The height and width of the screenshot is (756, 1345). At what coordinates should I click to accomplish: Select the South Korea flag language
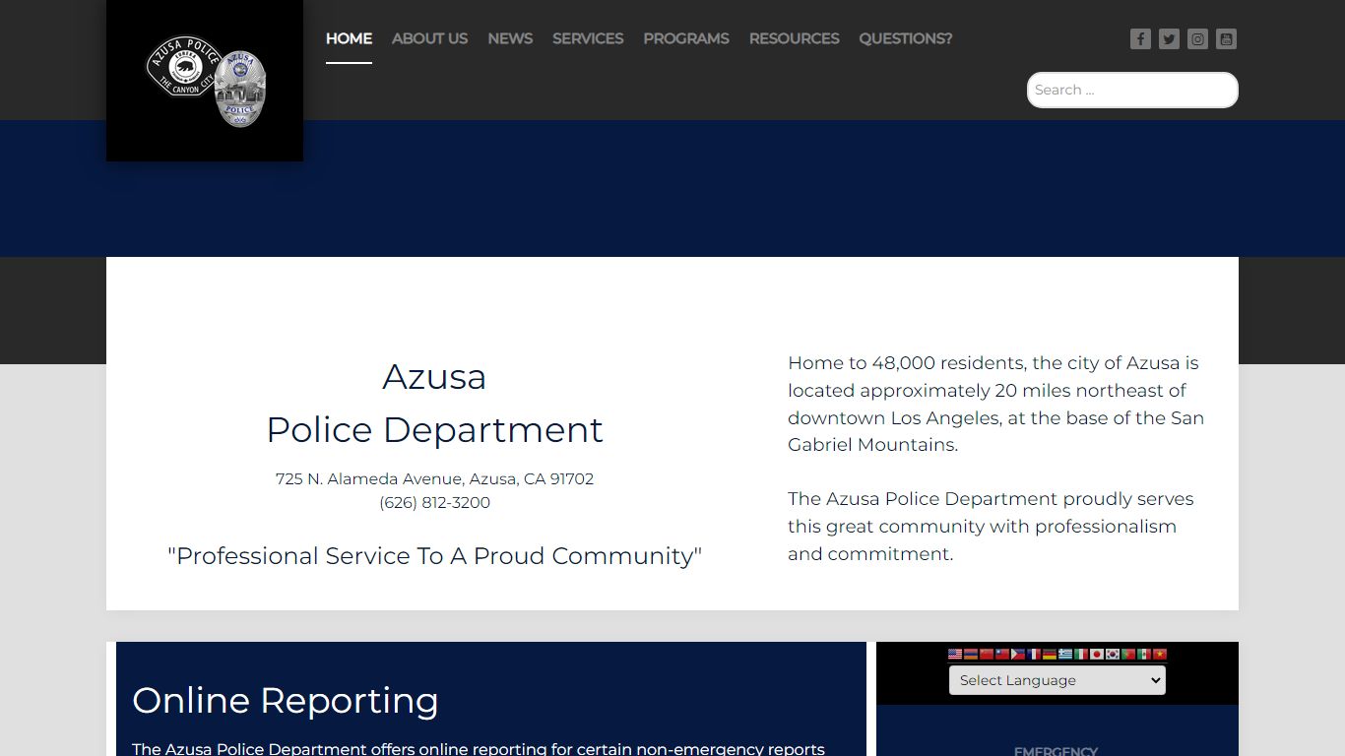[x=1113, y=654]
